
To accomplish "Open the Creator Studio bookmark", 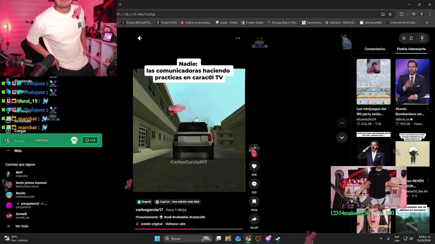I will pos(252,23).
